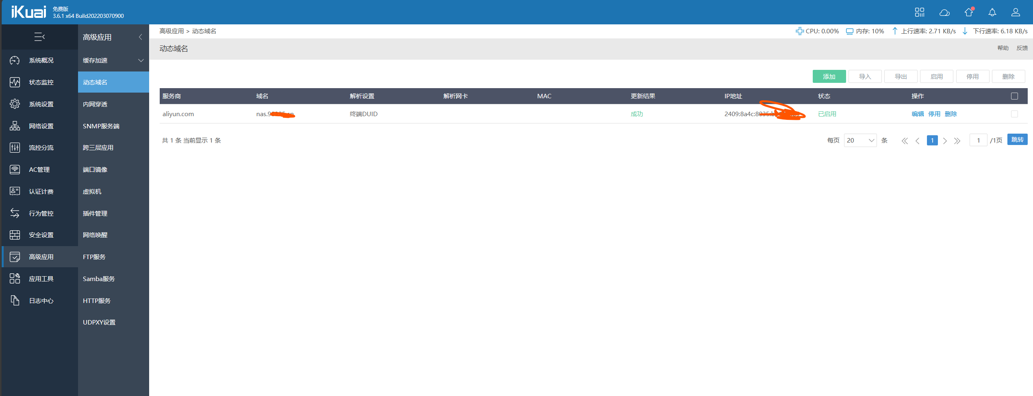Go to last page double-arrow icon
Screen dimensions: 1033x396
click(957, 141)
